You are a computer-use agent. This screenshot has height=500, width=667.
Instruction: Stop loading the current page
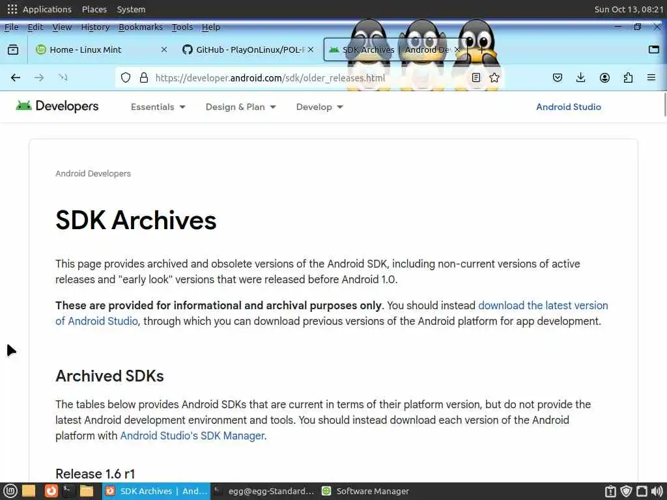point(63,77)
